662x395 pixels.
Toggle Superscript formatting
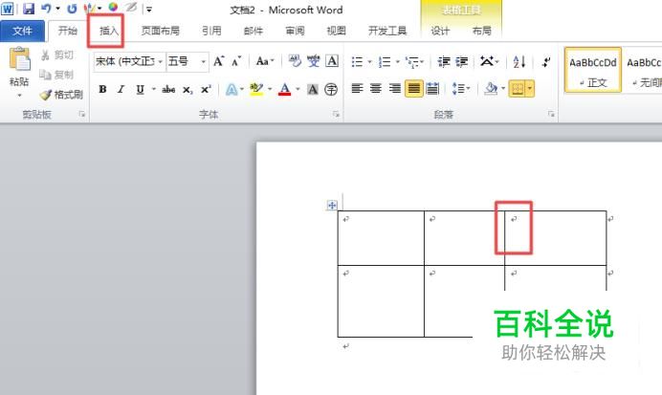point(206,90)
